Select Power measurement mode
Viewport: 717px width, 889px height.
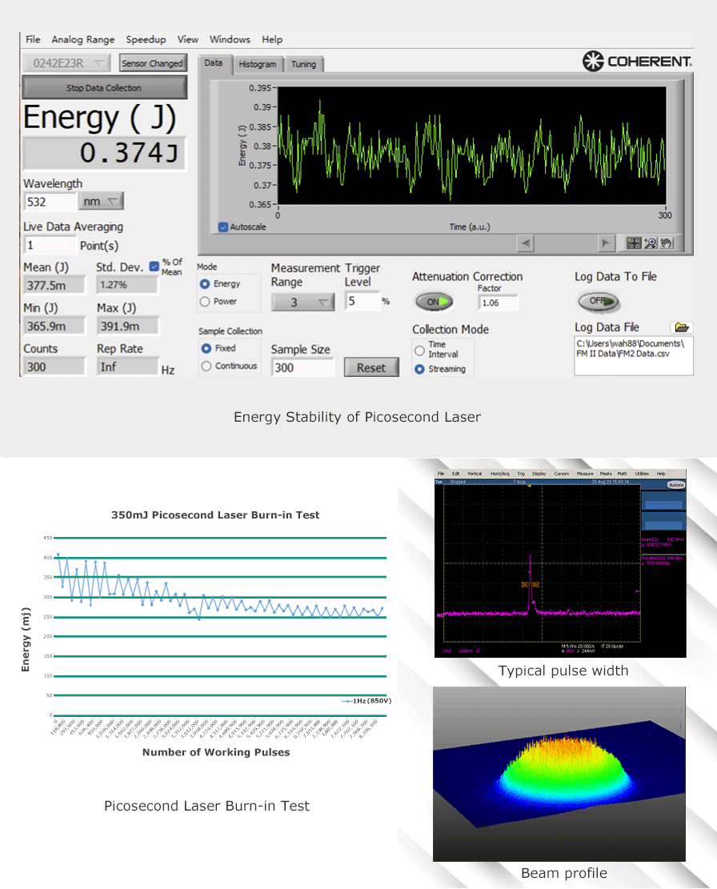206,302
